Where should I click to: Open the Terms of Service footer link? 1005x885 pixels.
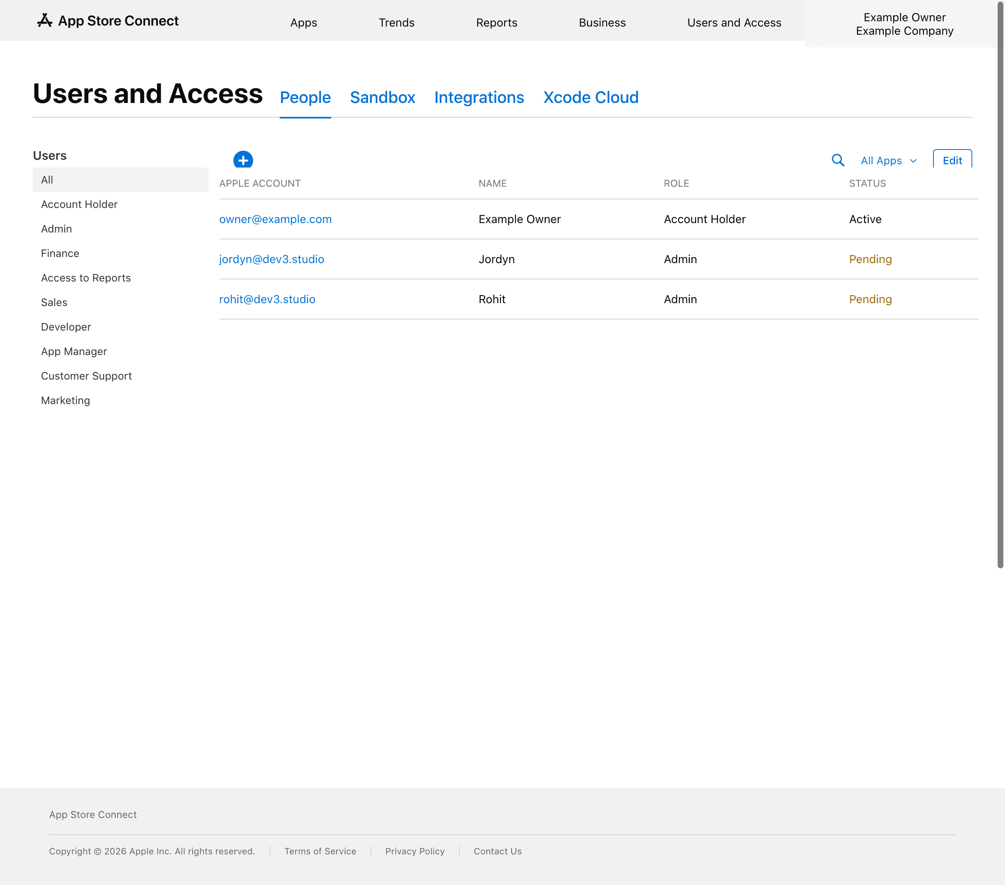pyautogui.click(x=320, y=851)
